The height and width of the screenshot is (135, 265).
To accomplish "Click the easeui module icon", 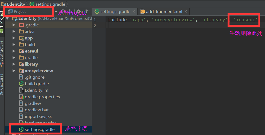I will tap(21, 51).
